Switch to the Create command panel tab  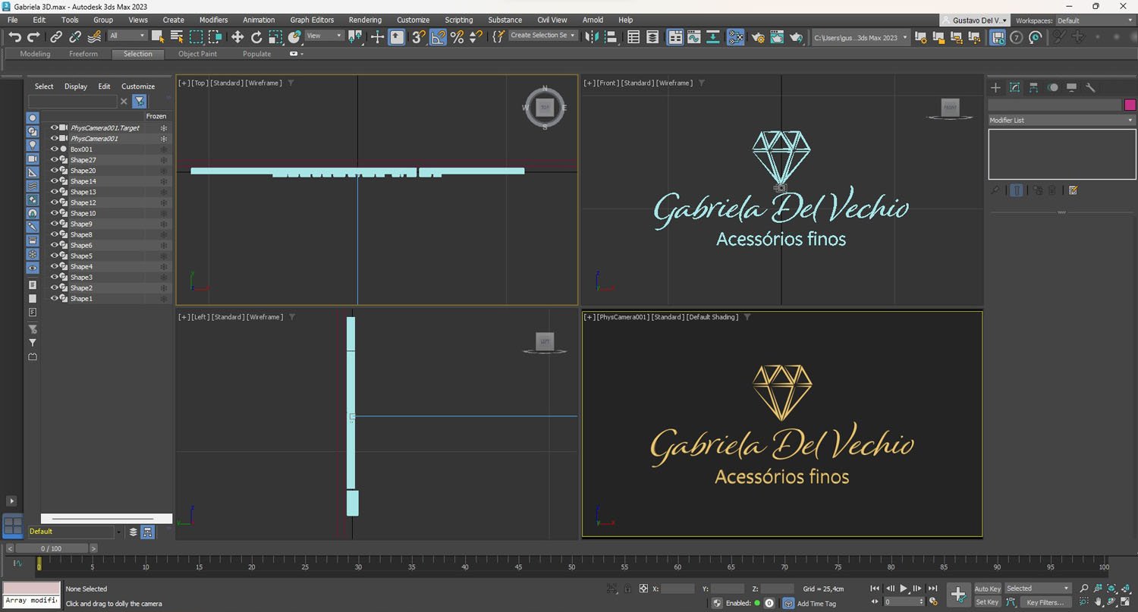click(x=996, y=87)
